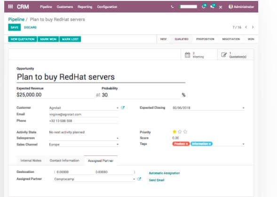Open the Reporting menu
277x197 pixels.
pyautogui.click(x=85, y=7)
